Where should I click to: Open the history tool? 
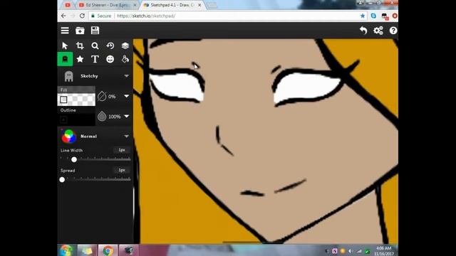tap(110, 46)
